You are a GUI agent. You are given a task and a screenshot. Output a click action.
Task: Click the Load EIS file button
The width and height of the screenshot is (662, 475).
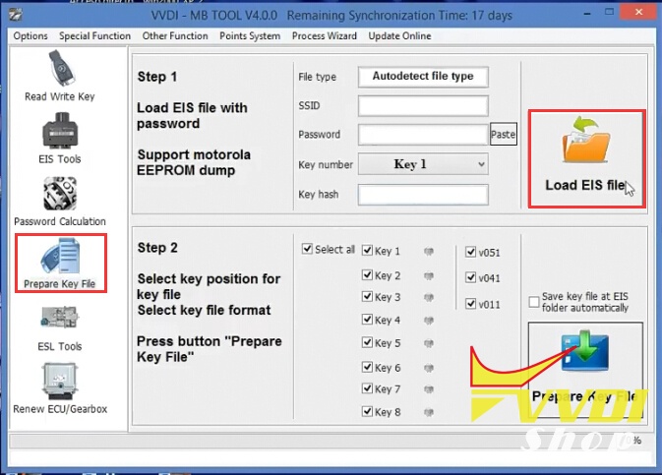(586, 158)
